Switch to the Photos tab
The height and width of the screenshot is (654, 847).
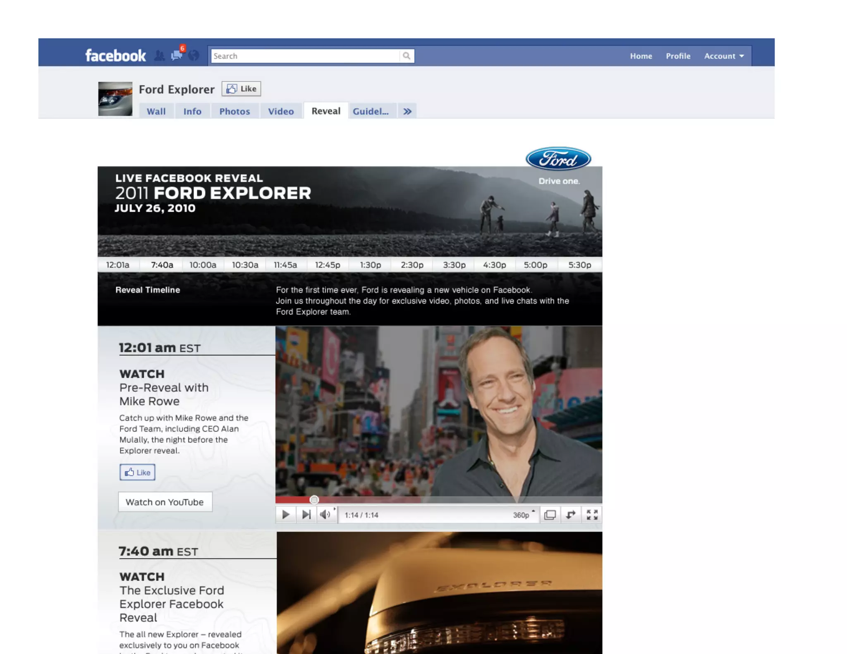point(234,111)
